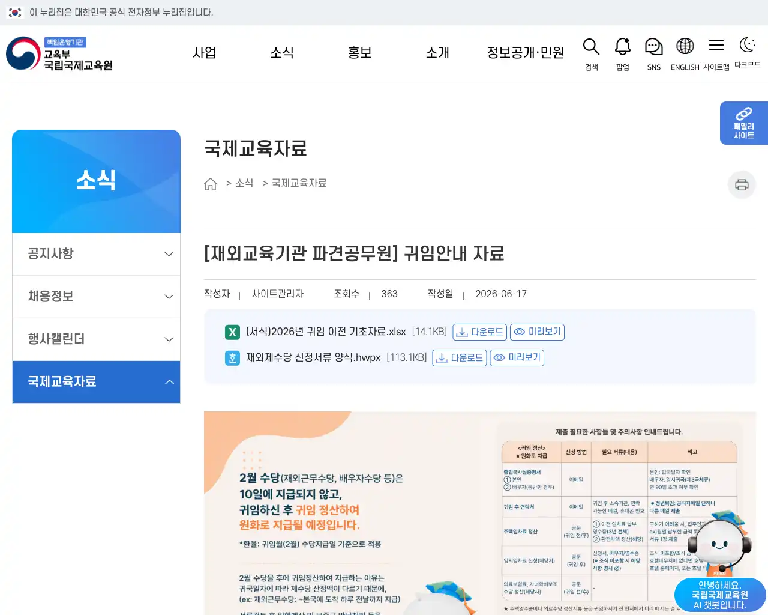
Task: Open the 소개 top menu
Action: click(437, 53)
